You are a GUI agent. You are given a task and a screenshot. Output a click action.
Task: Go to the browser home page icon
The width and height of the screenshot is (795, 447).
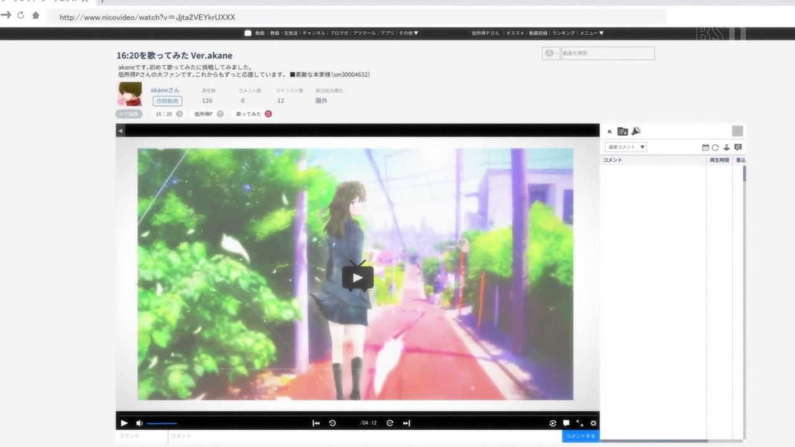35,15
